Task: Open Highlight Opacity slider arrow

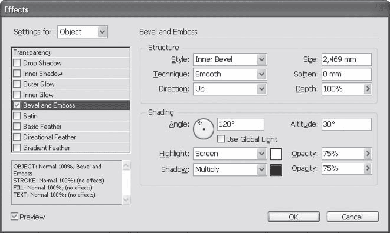Action: click(368, 154)
